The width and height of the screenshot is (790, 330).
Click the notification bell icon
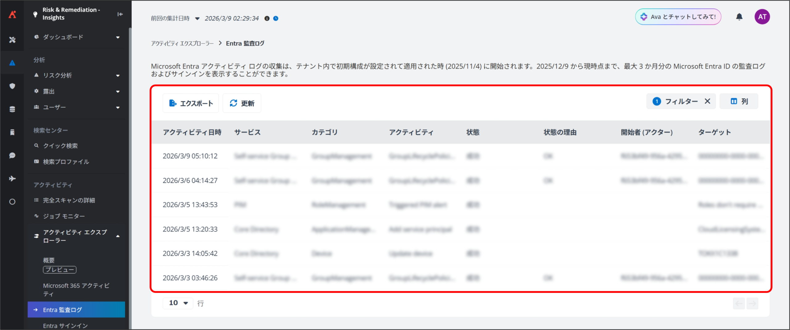coord(739,17)
